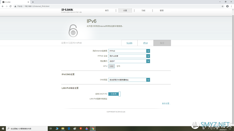Open the notification center icon
The image size is (234, 131).
coord(230,129)
